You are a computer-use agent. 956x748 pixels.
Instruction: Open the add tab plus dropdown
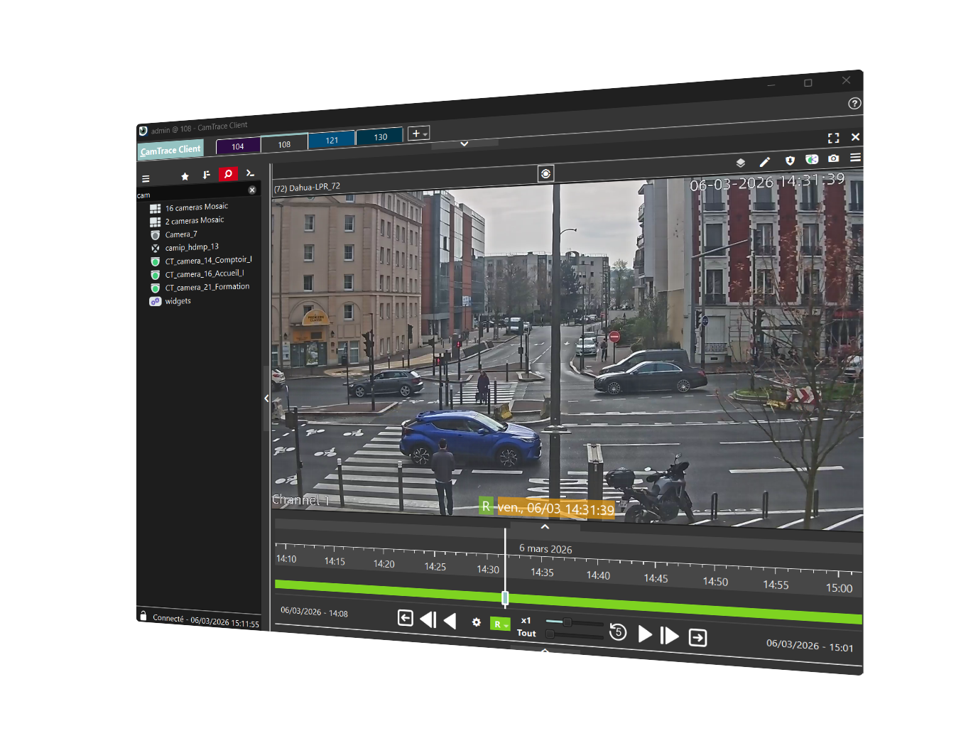point(419,134)
